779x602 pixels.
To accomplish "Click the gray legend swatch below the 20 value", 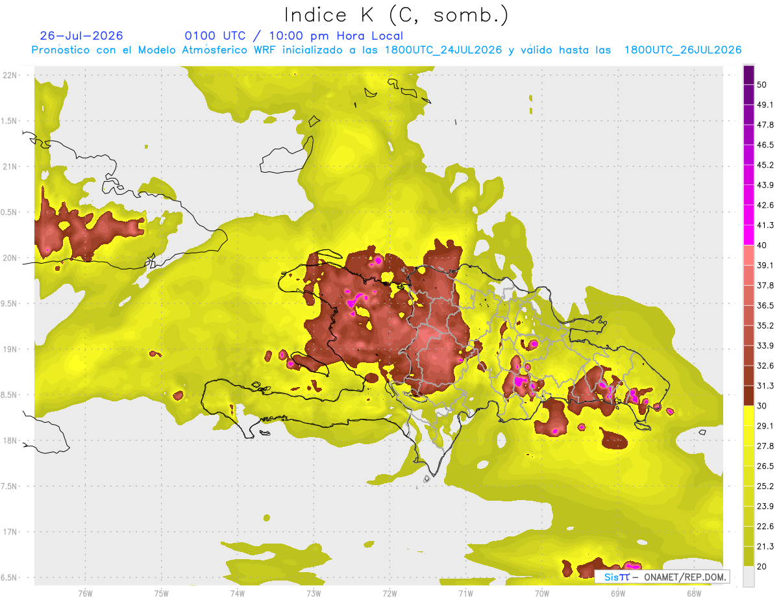I will click(x=748, y=577).
